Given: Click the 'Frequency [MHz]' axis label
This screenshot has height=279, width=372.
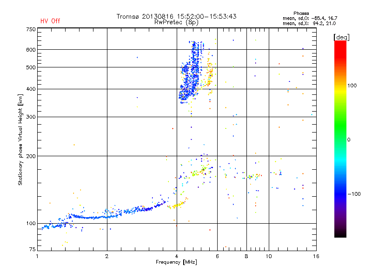Looking at the screenshot, I should [x=176, y=262].
